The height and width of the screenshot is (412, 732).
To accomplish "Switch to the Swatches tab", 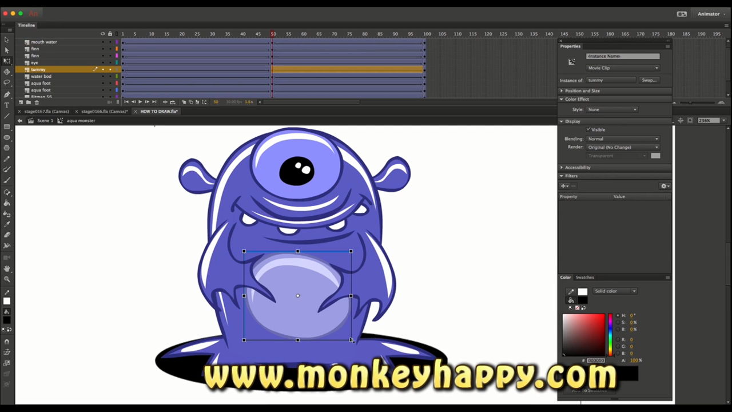I will coord(584,278).
